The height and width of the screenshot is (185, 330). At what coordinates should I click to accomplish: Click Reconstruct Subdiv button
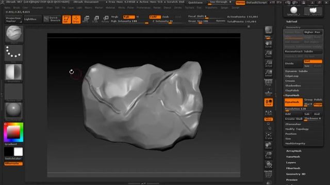tap(303, 51)
